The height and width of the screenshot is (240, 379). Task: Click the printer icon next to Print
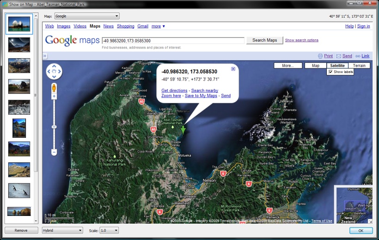pyautogui.click(x=320, y=56)
